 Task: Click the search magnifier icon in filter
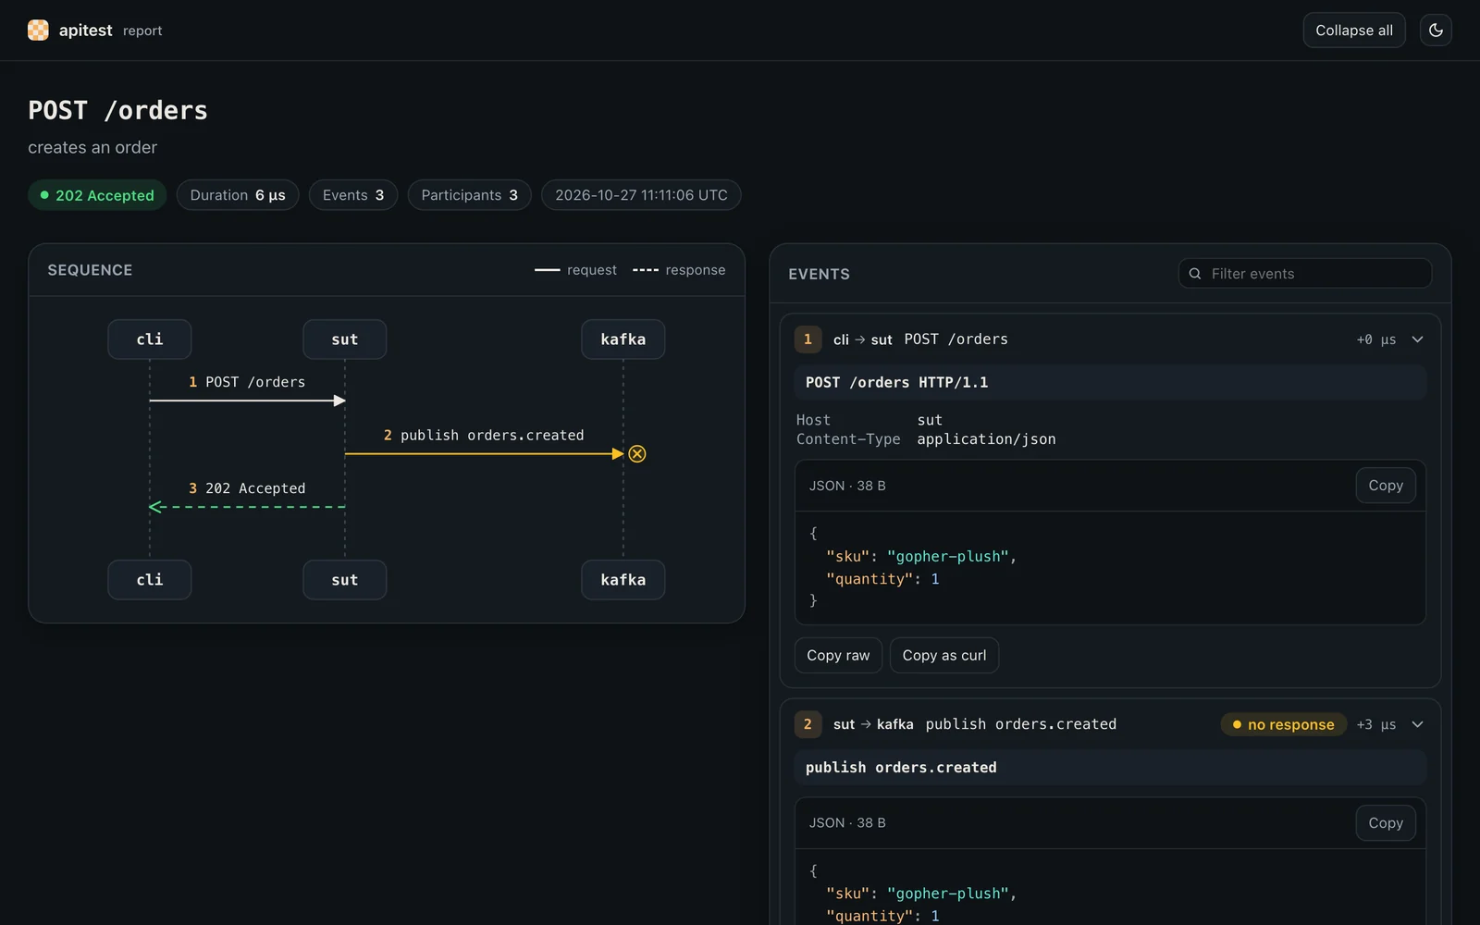[1195, 274]
